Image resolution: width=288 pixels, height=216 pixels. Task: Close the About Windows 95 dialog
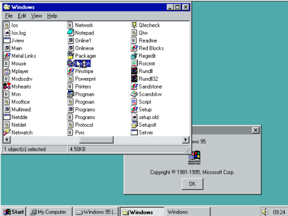pos(255,130)
